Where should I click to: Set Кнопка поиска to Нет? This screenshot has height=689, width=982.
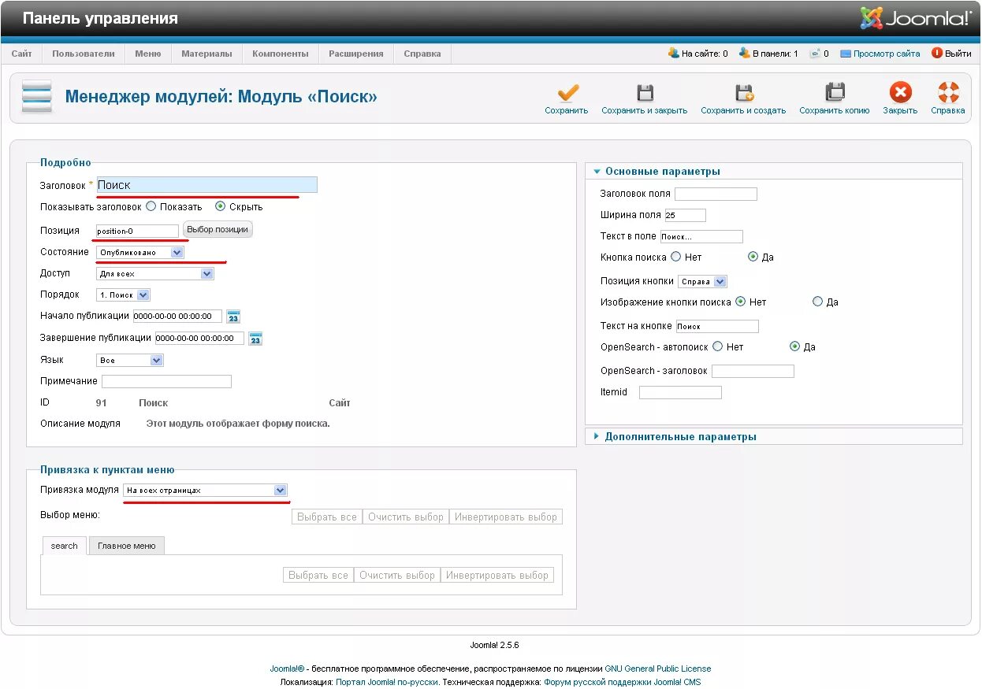point(675,257)
